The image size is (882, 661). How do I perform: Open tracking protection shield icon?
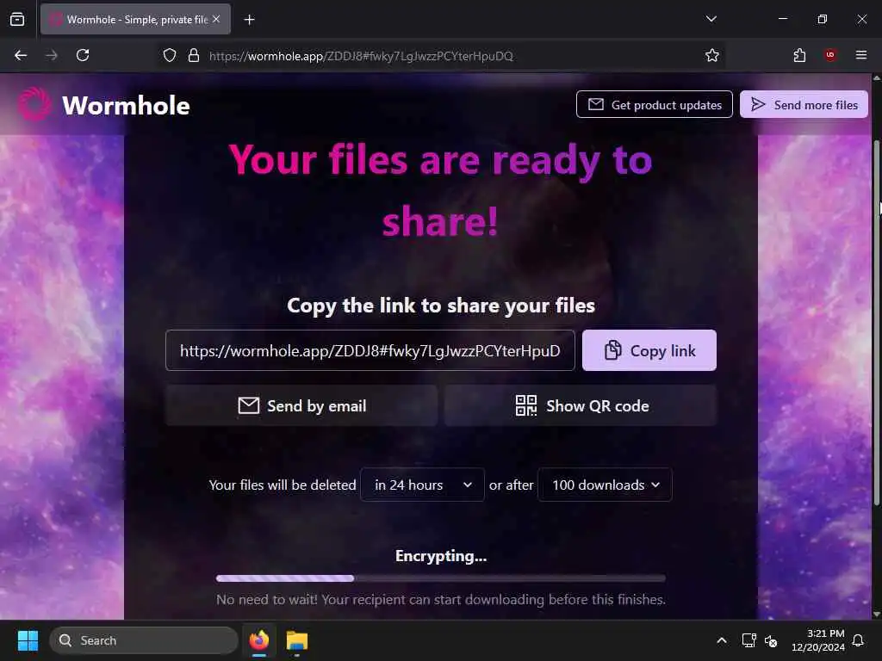click(170, 55)
